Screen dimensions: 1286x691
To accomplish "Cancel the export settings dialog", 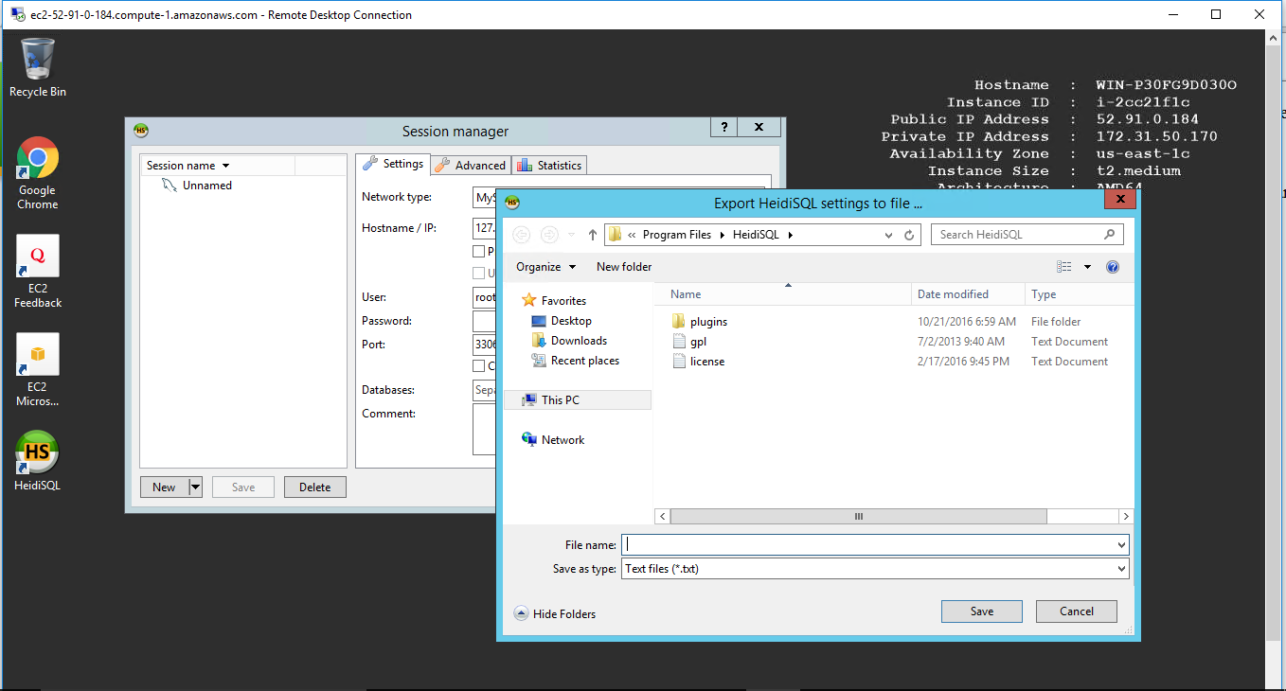I will (x=1076, y=611).
